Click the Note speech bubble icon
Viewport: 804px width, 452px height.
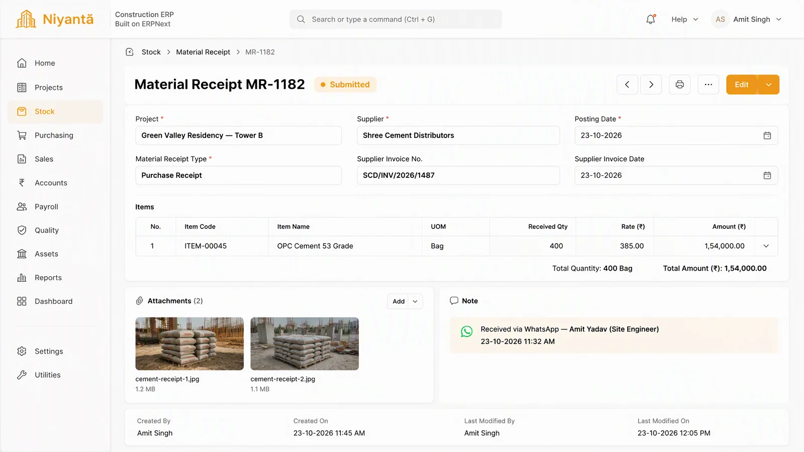454,301
